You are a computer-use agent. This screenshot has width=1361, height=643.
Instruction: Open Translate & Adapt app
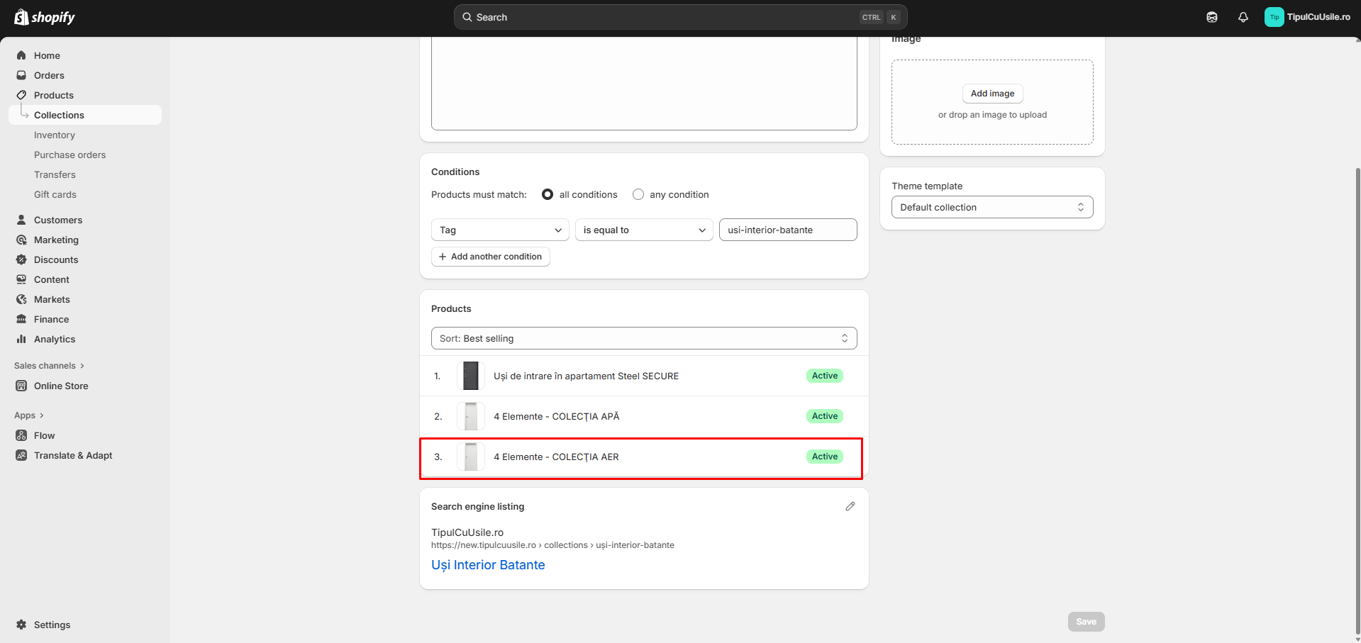(x=72, y=455)
